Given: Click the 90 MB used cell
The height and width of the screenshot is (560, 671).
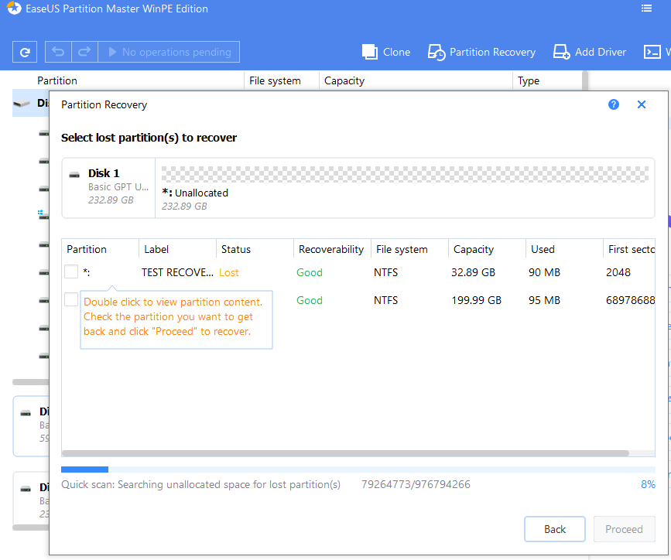Looking at the screenshot, I should click(x=544, y=272).
